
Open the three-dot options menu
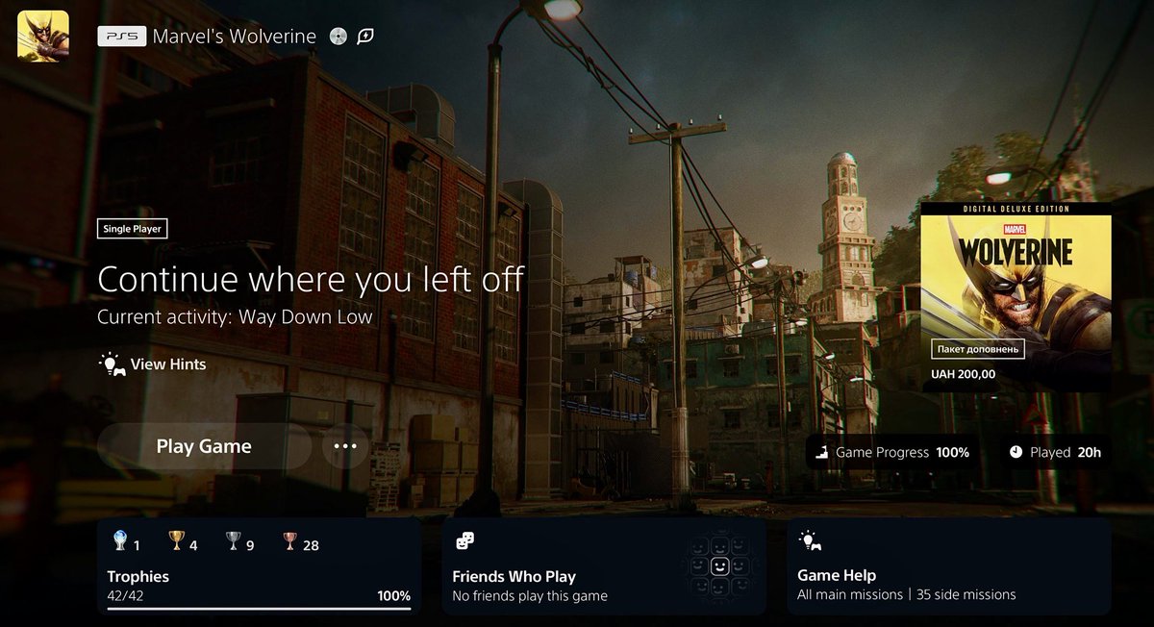click(345, 446)
